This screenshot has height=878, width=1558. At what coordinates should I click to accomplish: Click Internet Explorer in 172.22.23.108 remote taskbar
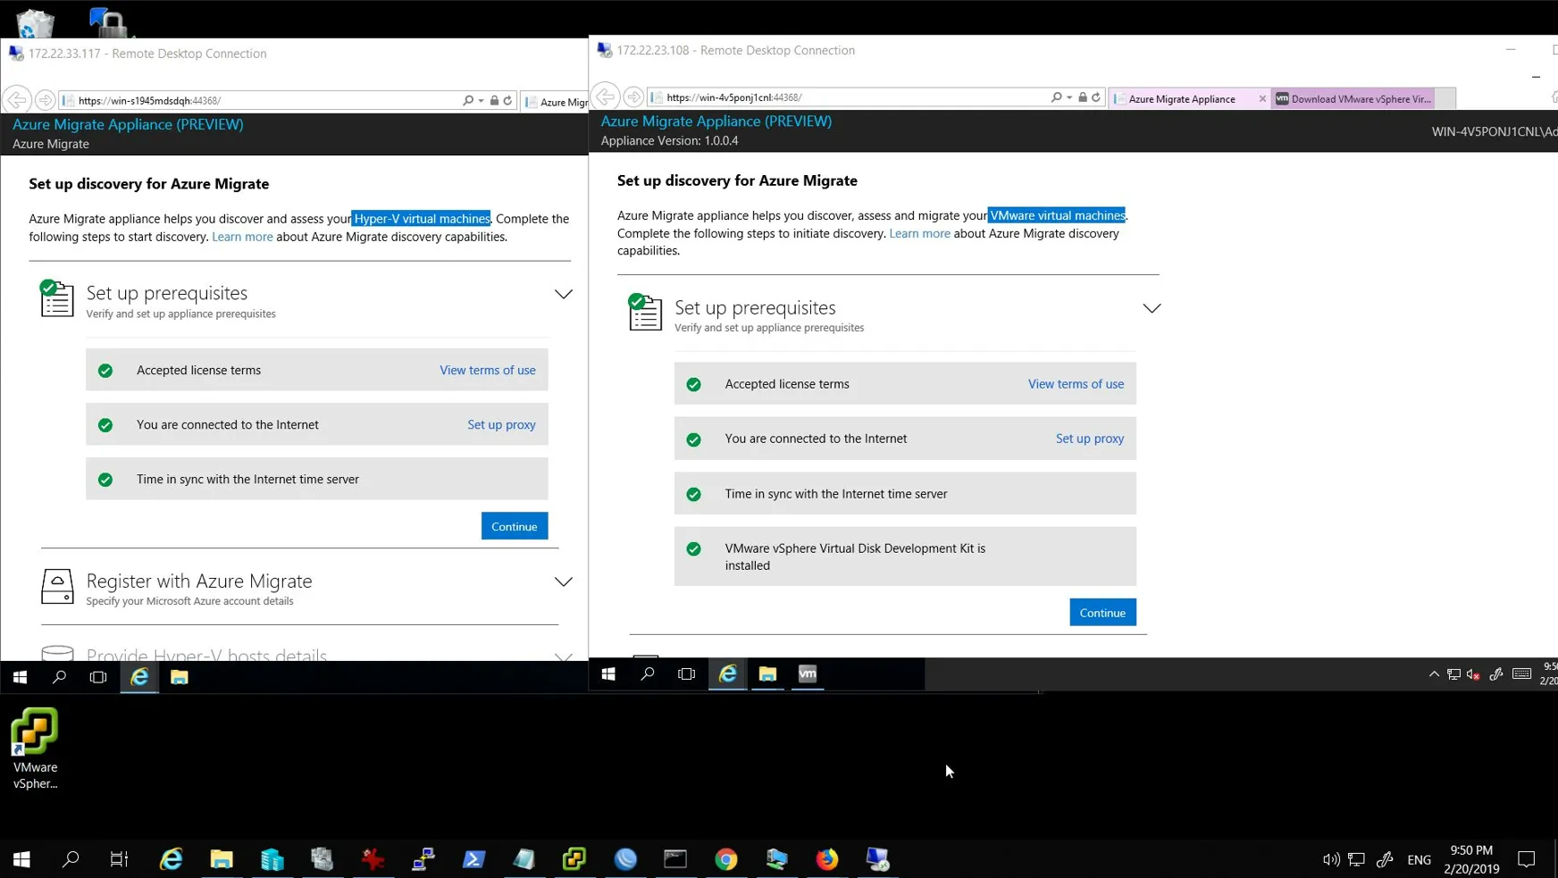pyautogui.click(x=728, y=673)
